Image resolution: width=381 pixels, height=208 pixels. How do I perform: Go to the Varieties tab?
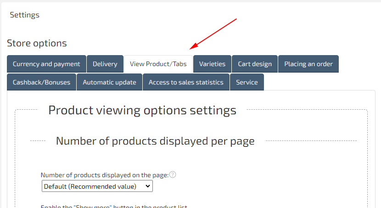click(212, 64)
